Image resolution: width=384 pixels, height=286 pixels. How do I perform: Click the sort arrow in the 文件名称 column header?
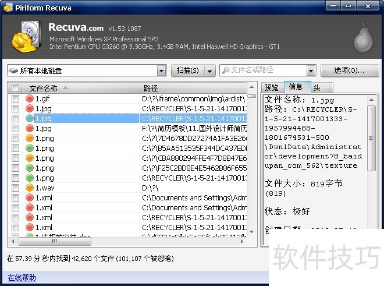click(x=65, y=88)
